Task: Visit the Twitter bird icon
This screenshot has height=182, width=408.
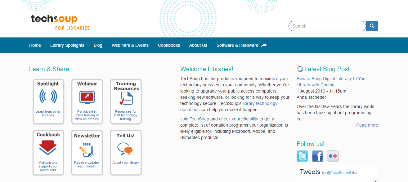Action: [x=302, y=156]
